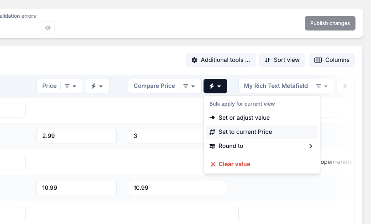Viewport: 371px width, 224px height.
Task: Open Compare Price filter dropdown
Action: click(x=189, y=86)
